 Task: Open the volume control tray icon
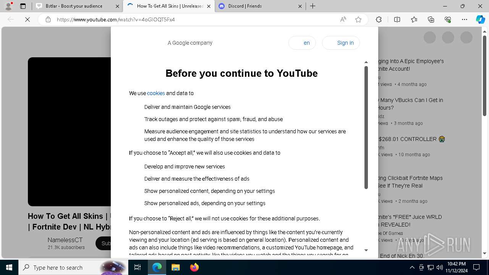(x=440, y=267)
